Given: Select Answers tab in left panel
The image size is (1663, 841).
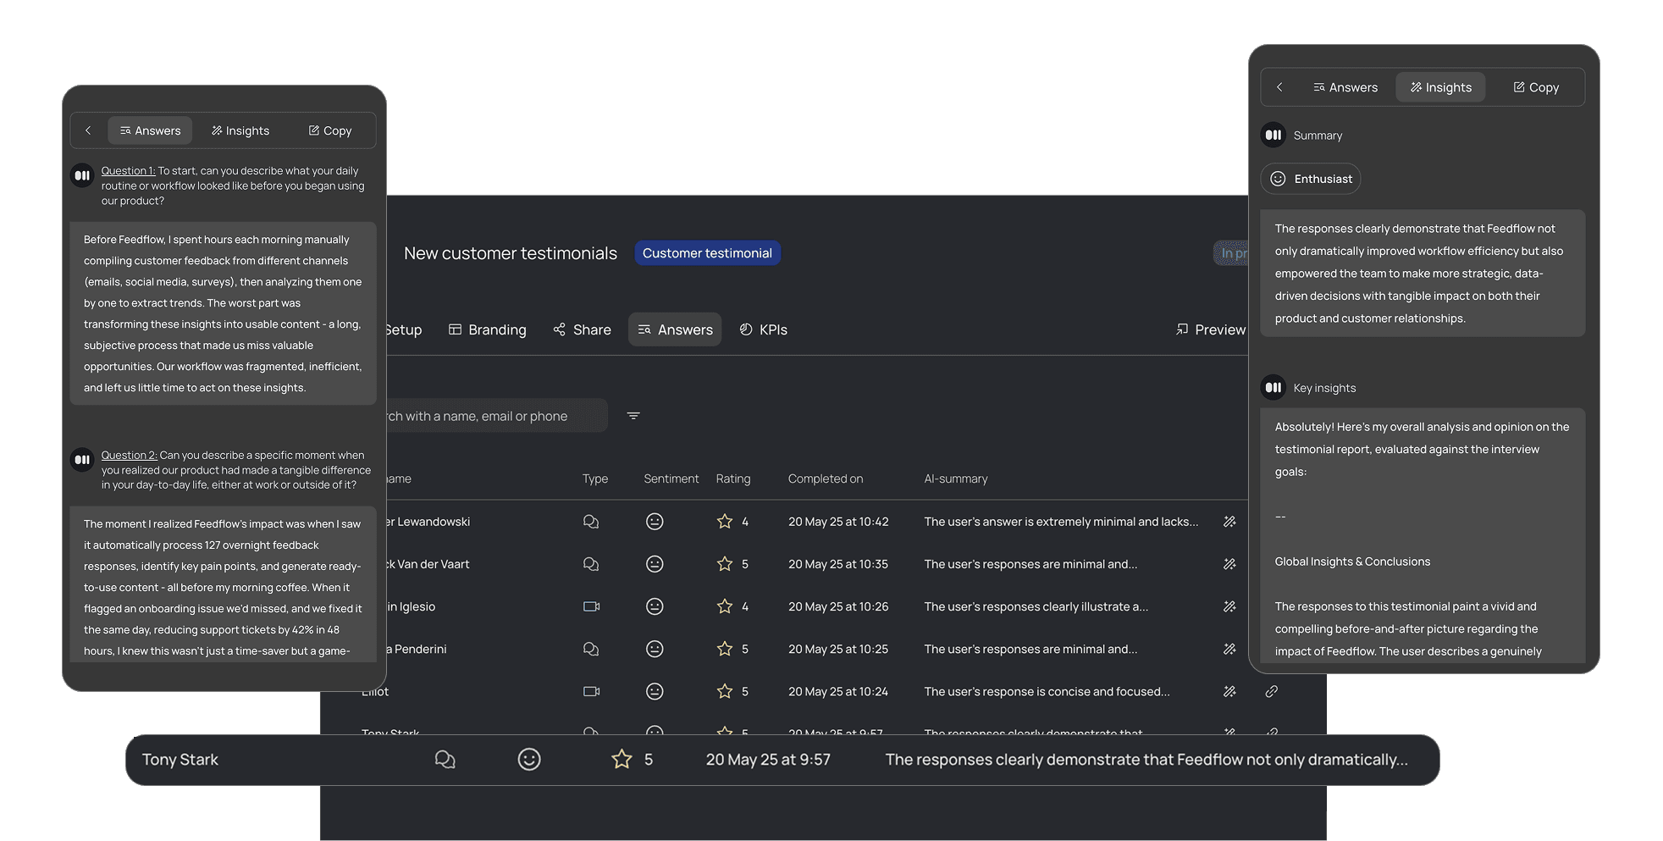Looking at the screenshot, I should click(x=150, y=130).
